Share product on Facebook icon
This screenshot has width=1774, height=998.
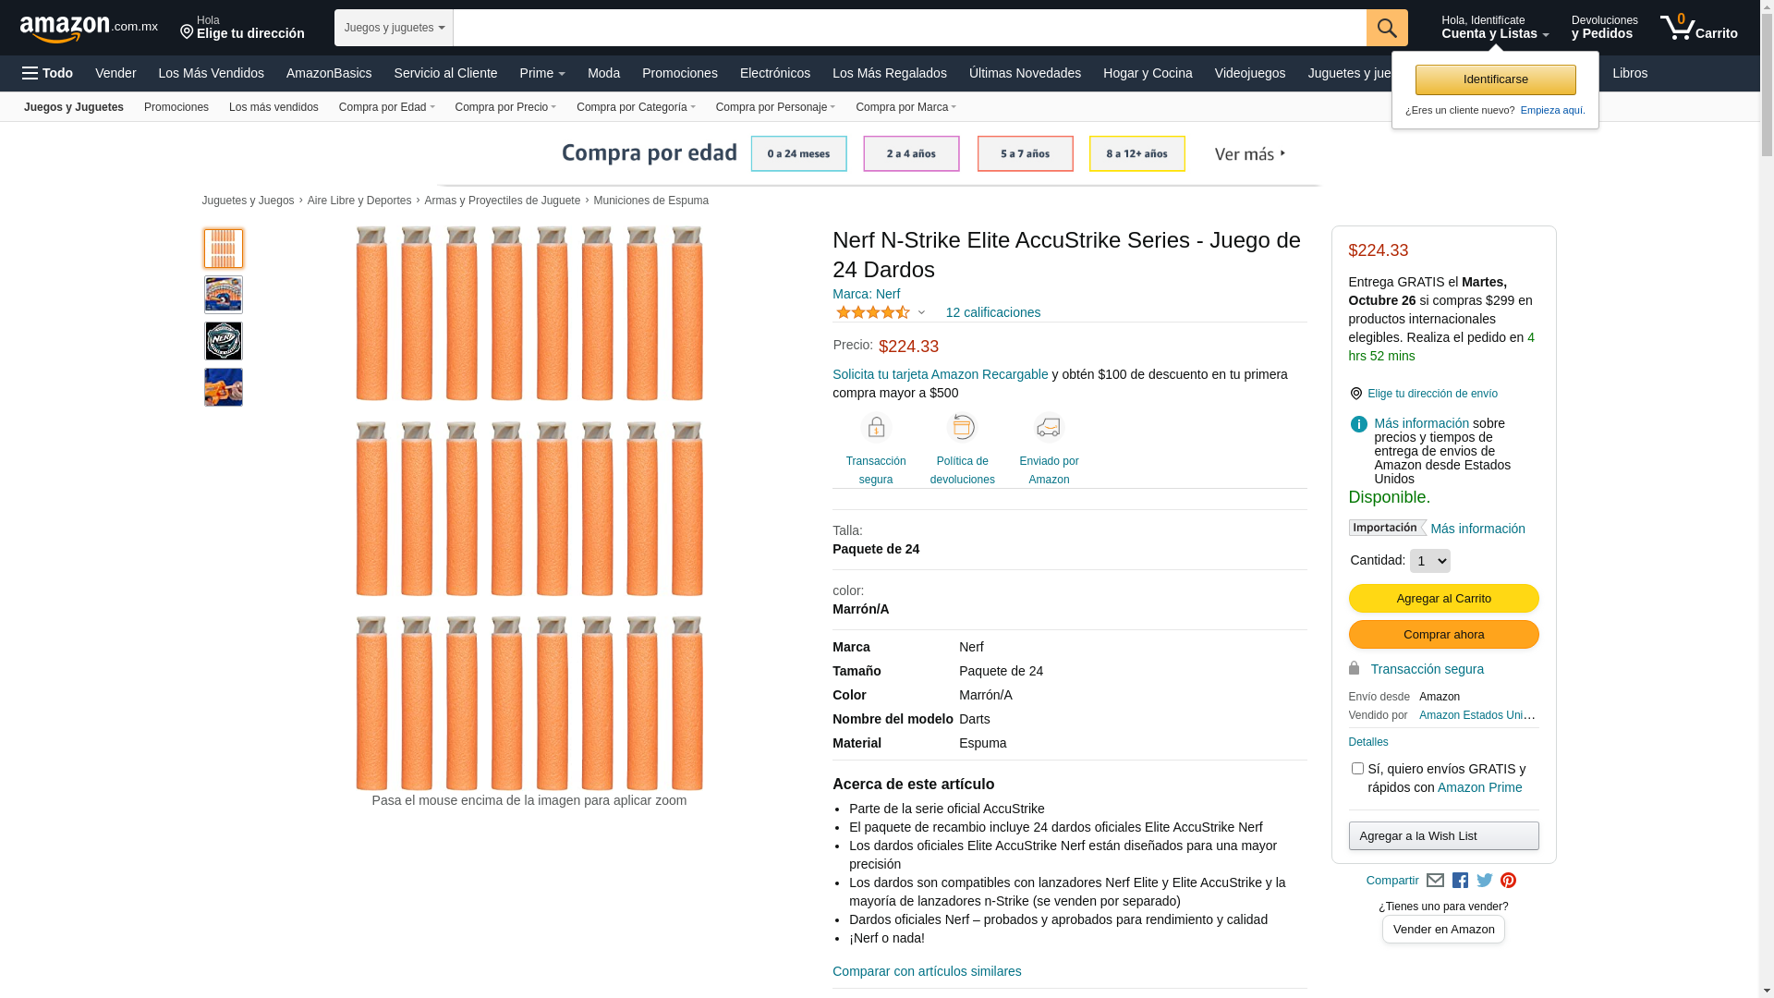point(1460,881)
